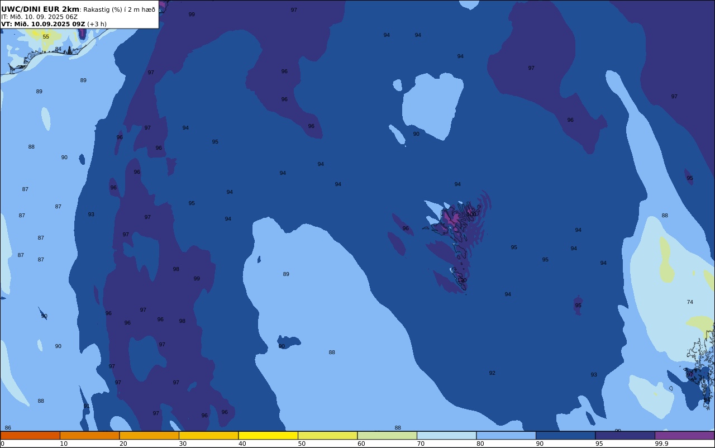Screen dimensions: 715x448
Task: Click the '50' legend scale label
Action: 302,444
